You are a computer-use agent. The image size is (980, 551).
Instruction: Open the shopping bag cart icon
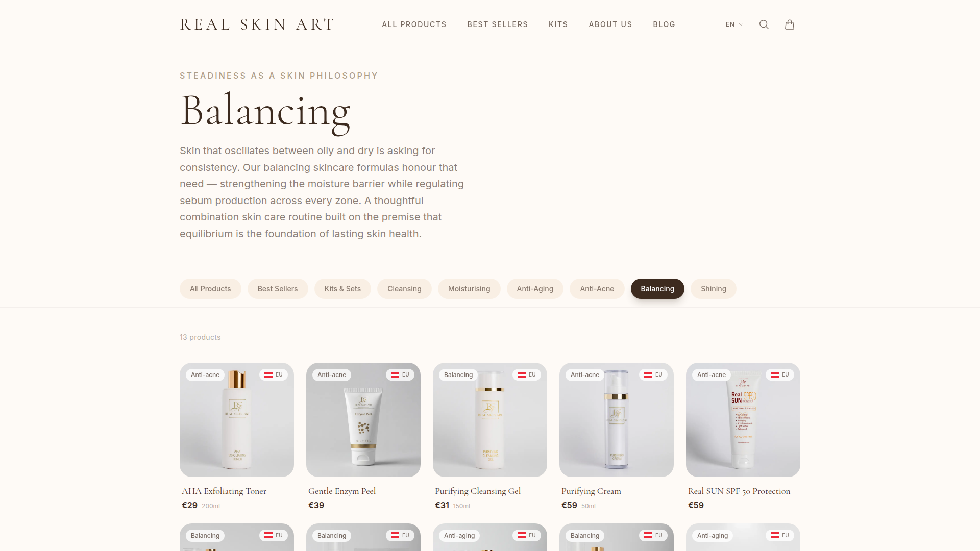click(790, 24)
